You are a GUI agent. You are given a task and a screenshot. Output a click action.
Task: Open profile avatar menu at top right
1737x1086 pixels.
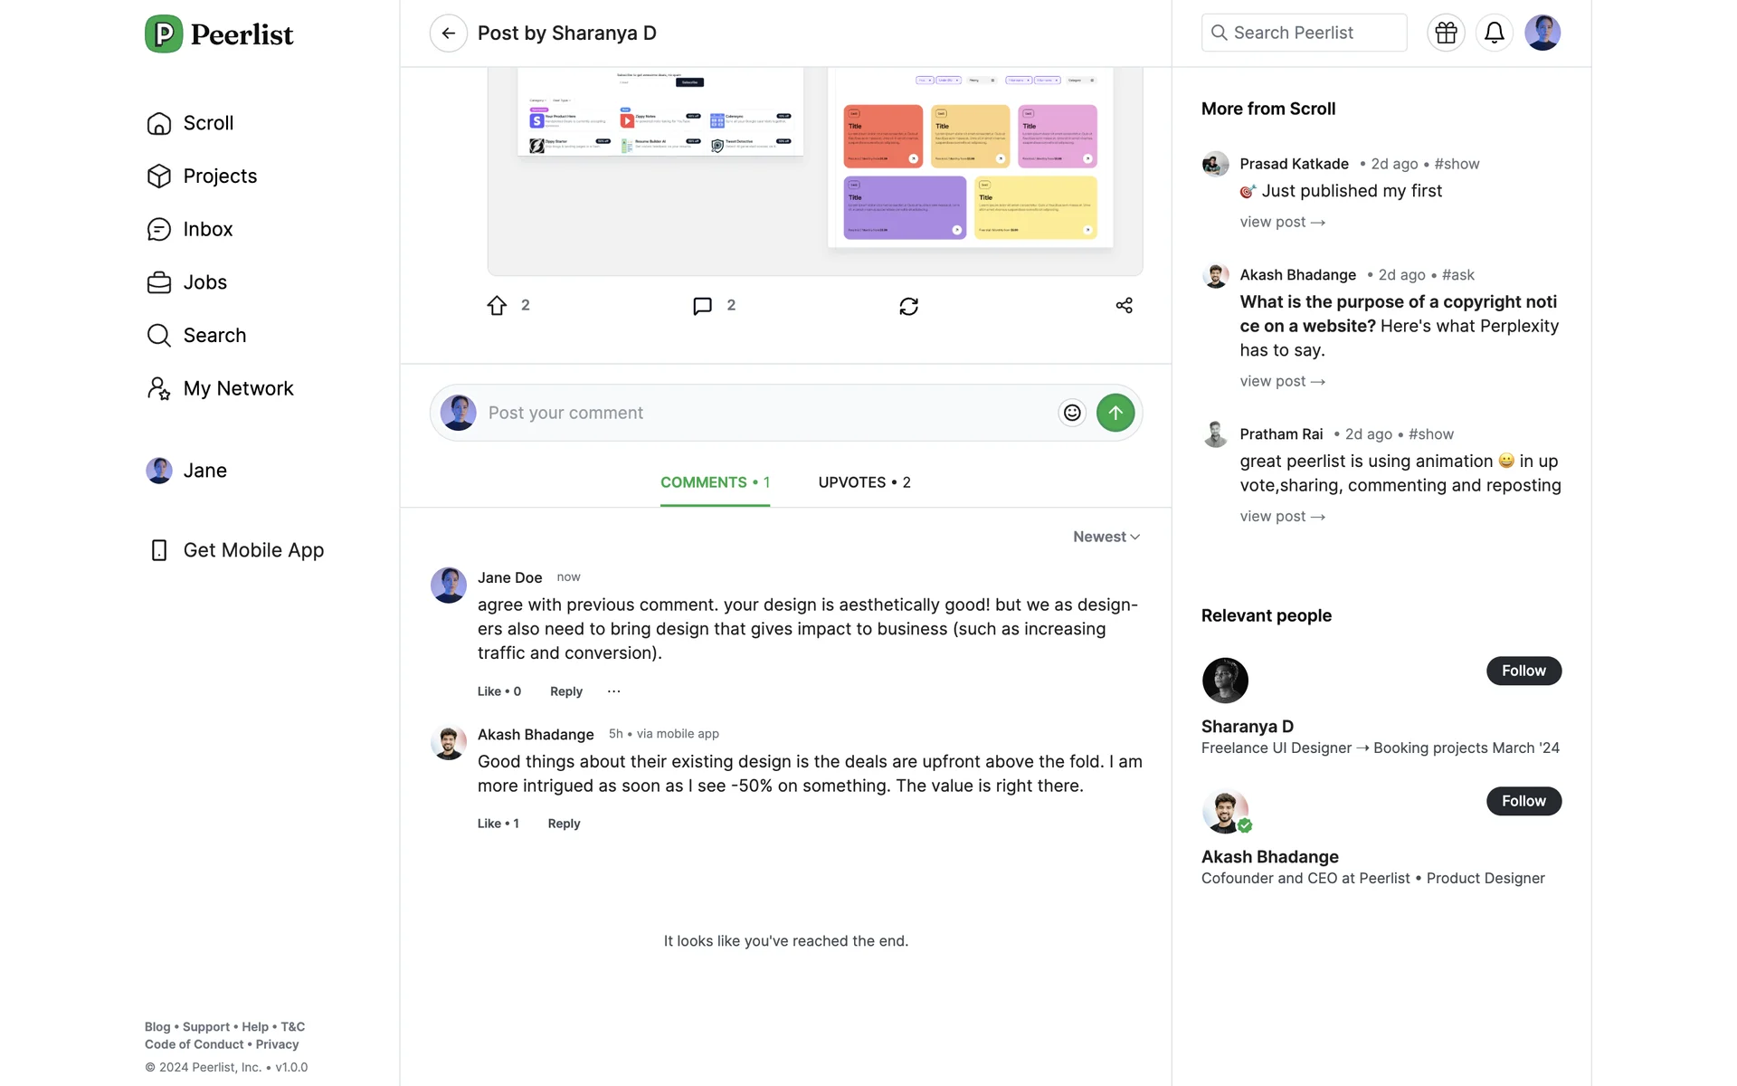tap(1542, 33)
